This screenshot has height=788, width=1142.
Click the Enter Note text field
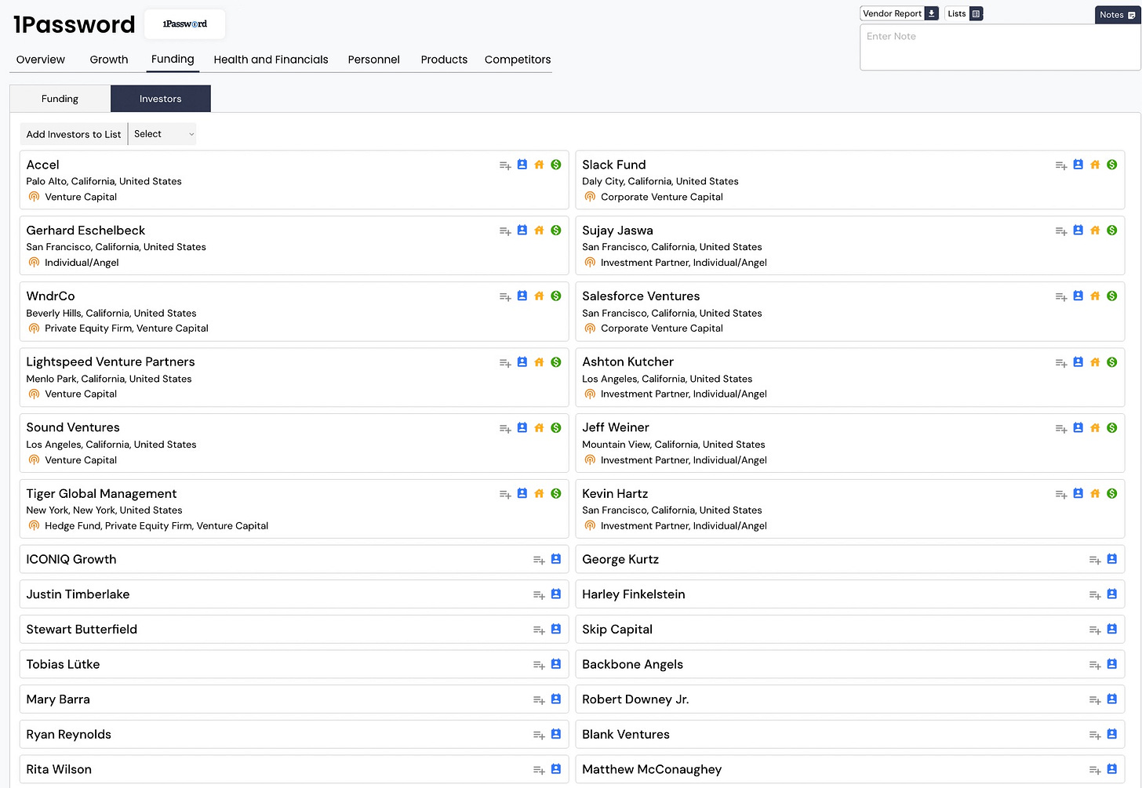[x=1000, y=47]
